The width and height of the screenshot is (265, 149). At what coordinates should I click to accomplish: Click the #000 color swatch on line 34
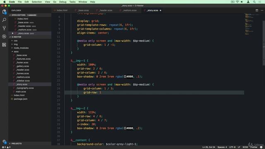point(125,128)
